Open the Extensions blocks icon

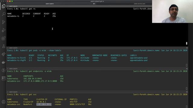[4, 38]
